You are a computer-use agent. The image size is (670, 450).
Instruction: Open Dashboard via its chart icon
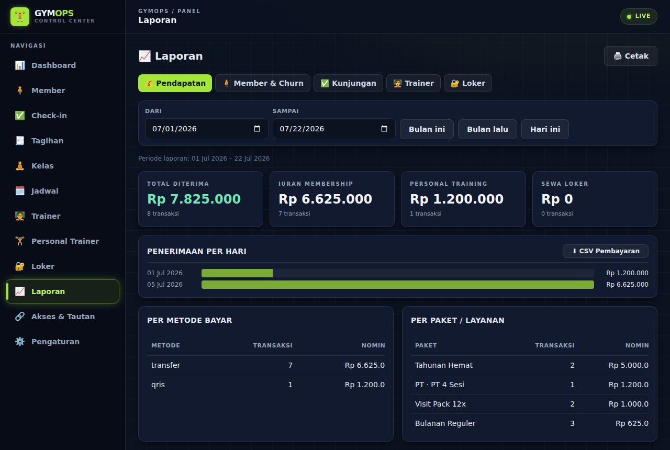[20, 65]
